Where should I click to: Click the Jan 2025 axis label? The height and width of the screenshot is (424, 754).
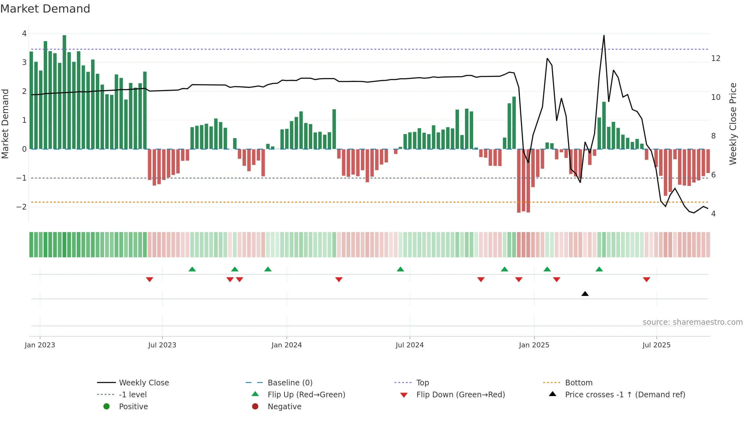[534, 345]
